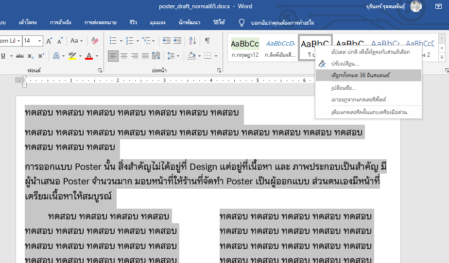Click the paint bucket Shading icon
449x263 pixels.
click(191, 56)
